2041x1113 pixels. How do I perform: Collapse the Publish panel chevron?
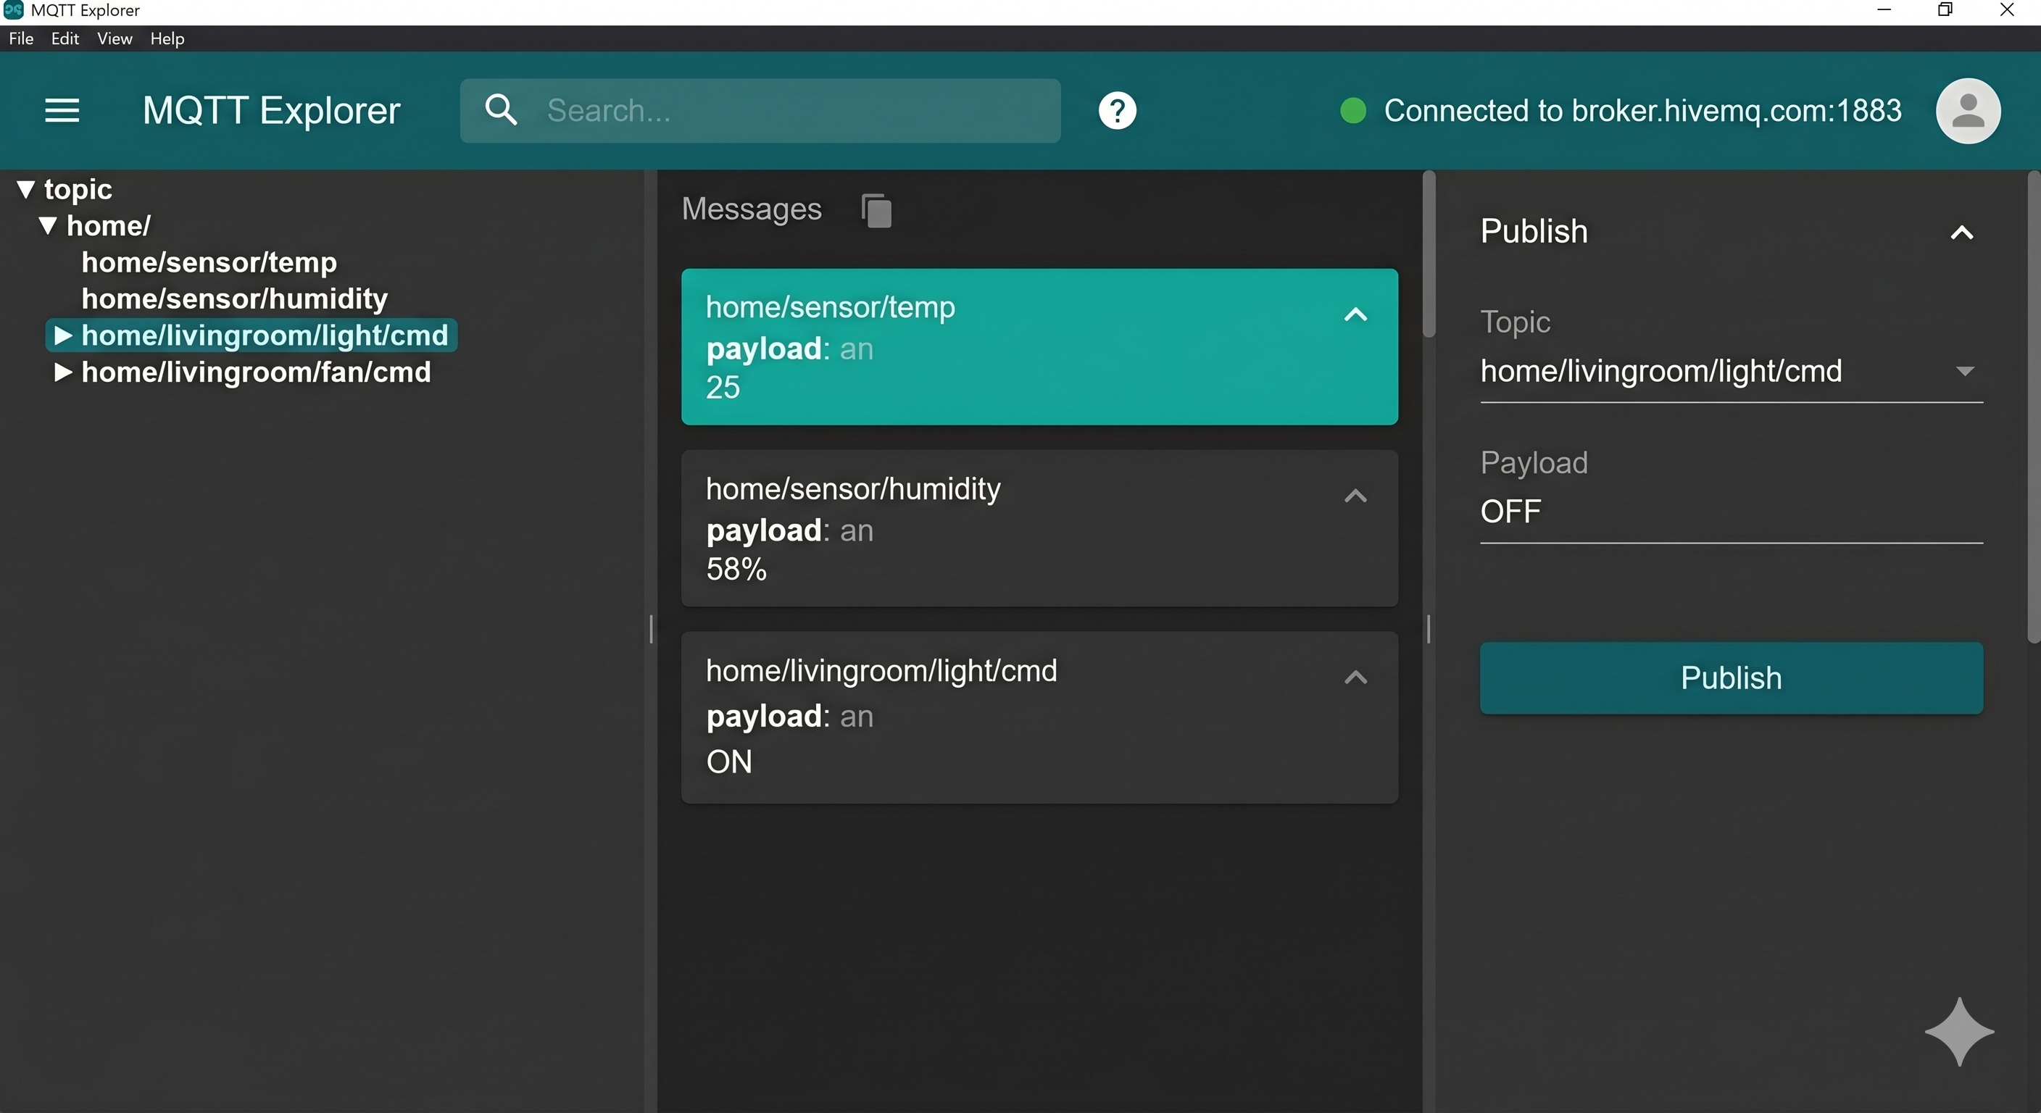1962,233
